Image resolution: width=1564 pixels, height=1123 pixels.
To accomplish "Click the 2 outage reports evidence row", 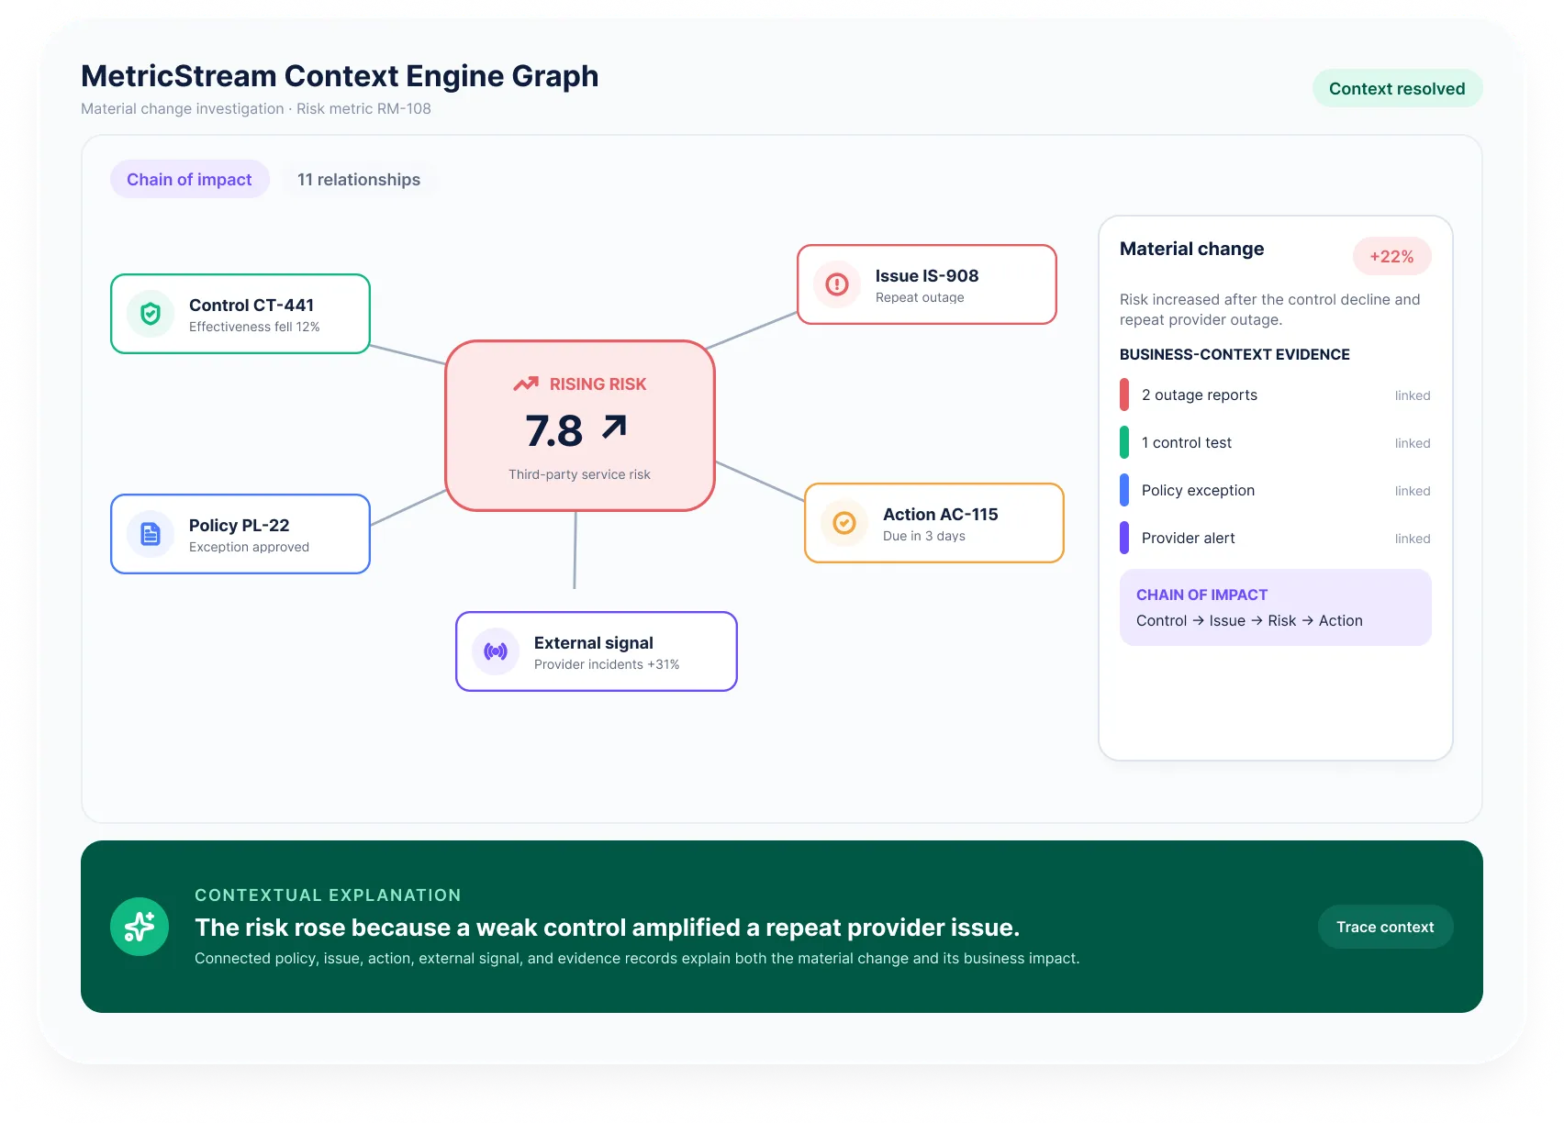I will (1276, 395).
